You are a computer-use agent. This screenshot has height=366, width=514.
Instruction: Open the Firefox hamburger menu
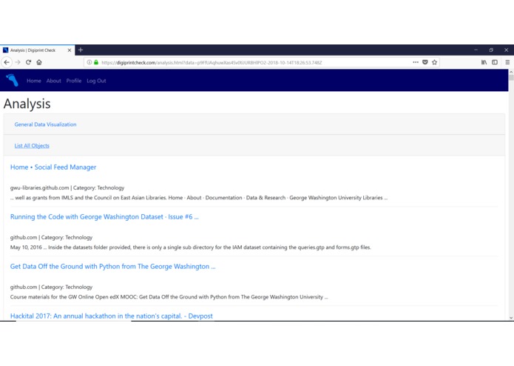pos(507,62)
